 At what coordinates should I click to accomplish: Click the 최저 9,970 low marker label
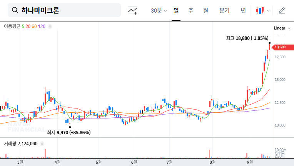[x=69, y=133]
